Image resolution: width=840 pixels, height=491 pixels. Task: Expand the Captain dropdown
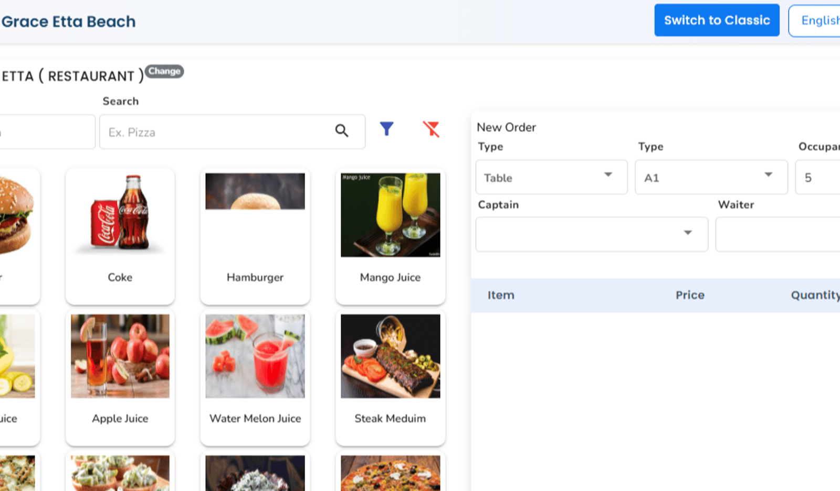592,235
